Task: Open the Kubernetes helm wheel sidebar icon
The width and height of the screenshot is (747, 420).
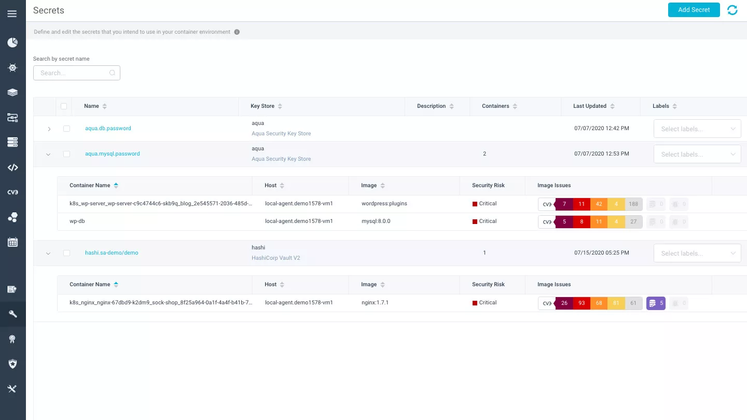Action: point(12,67)
